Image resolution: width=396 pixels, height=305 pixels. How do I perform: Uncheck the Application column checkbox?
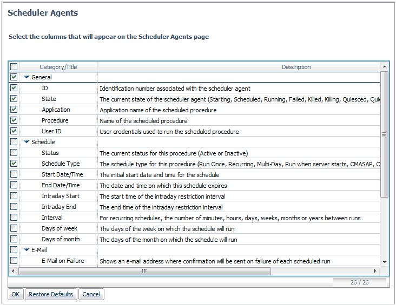tap(14, 110)
